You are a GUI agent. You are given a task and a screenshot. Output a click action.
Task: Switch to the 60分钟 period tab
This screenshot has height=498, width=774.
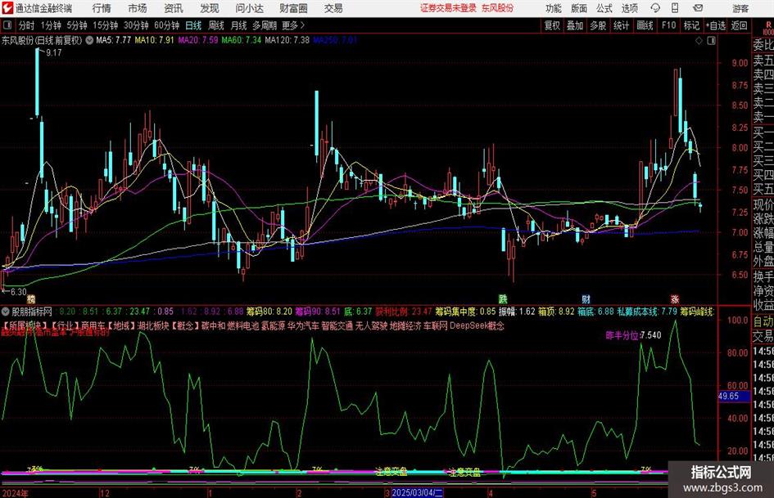pyautogui.click(x=166, y=25)
